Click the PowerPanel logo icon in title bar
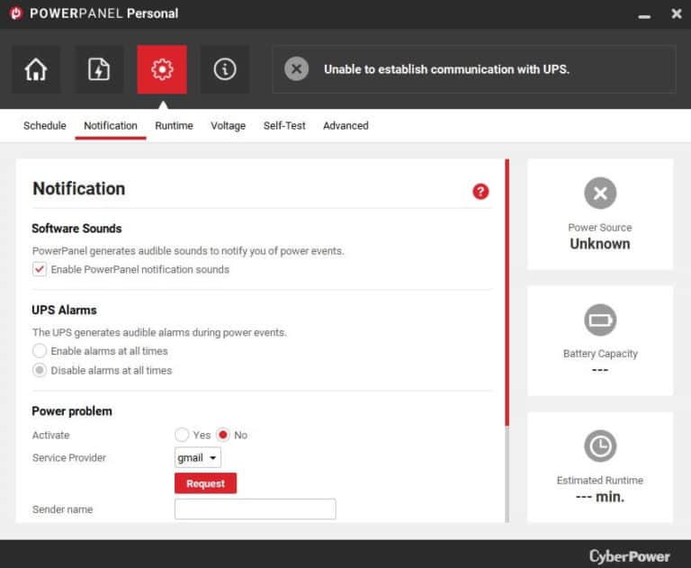Viewport: 691px width, 568px height. tap(16, 14)
